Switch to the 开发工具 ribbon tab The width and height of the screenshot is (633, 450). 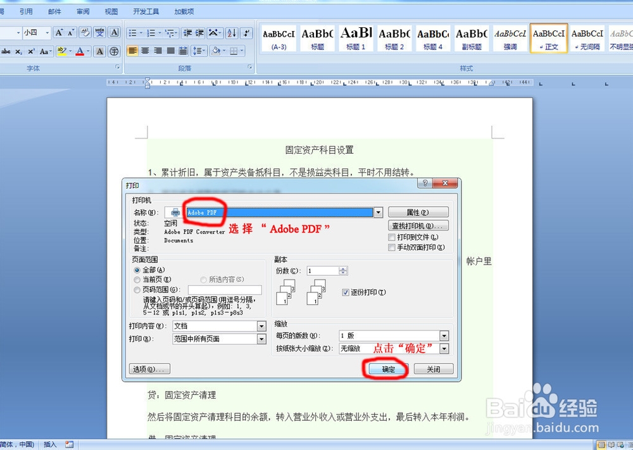point(146,11)
